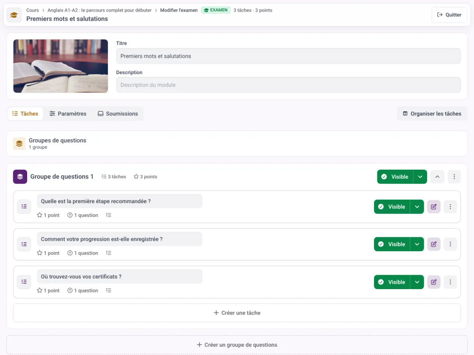Open more options for 'Où trouvez-vous vos certificats' task
The width and height of the screenshot is (474, 355).
click(450, 282)
